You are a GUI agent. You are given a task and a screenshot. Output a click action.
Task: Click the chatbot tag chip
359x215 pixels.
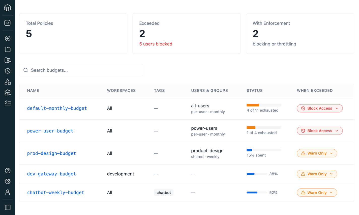tap(164, 193)
